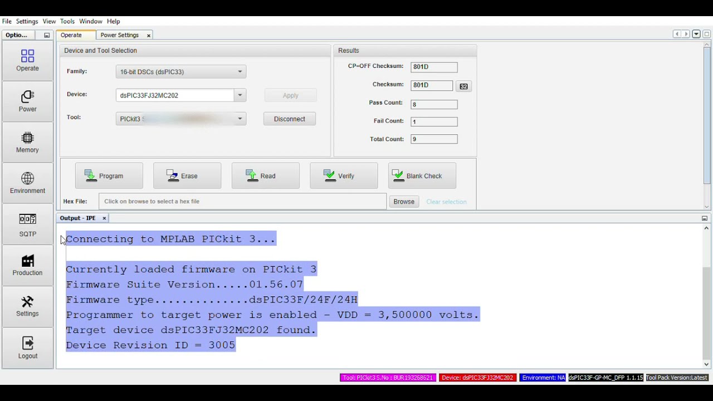The width and height of the screenshot is (713, 401).
Task: Click the Verify button
Action: pos(344,176)
